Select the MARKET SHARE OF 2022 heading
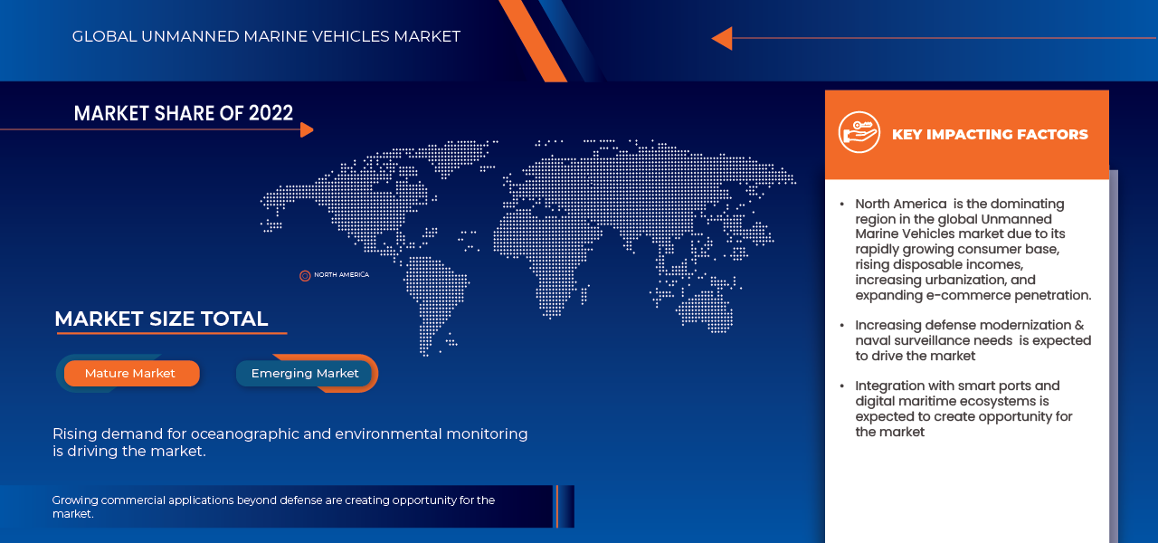The image size is (1158, 543). (x=183, y=113)
